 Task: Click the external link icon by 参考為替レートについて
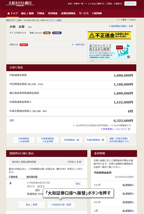point(129,129)
